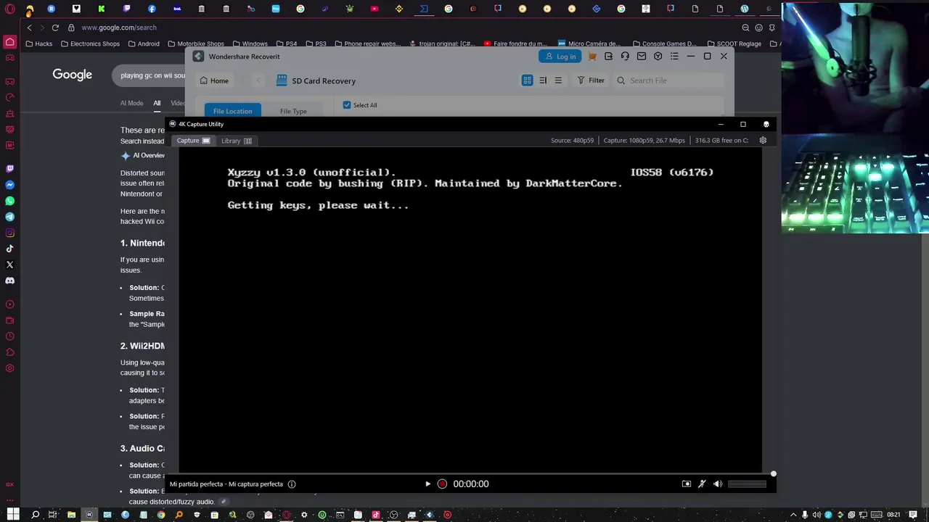
Task: Reload the Google page in the browser
Action: 55,28
